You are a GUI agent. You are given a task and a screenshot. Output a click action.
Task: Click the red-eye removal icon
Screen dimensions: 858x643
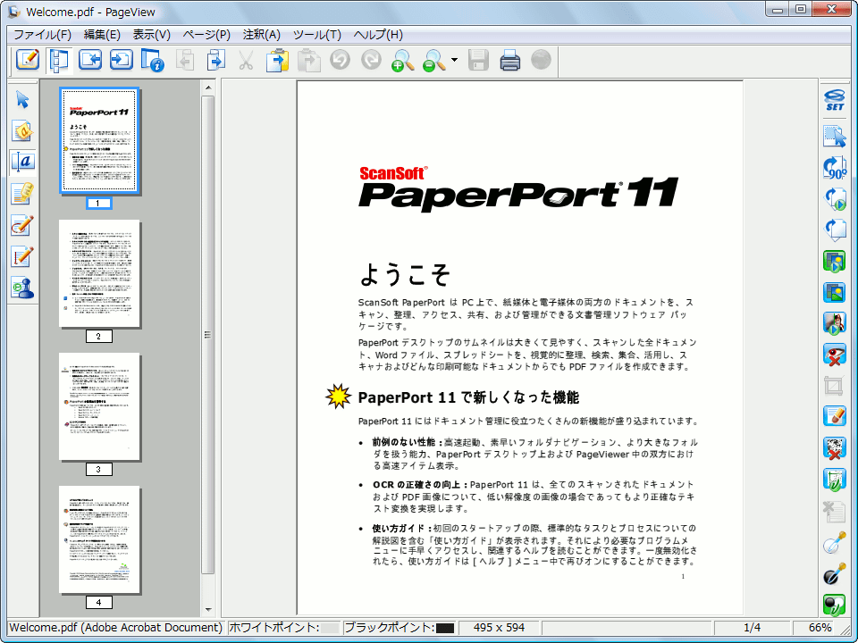tap(834, 355)
